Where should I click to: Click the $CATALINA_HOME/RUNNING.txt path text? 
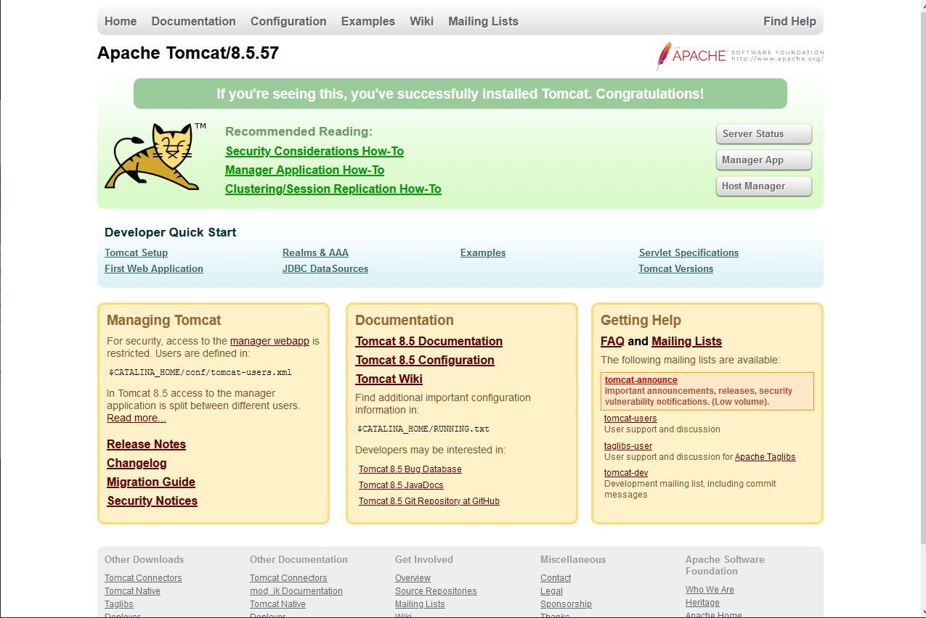click(x=423, y=429)
